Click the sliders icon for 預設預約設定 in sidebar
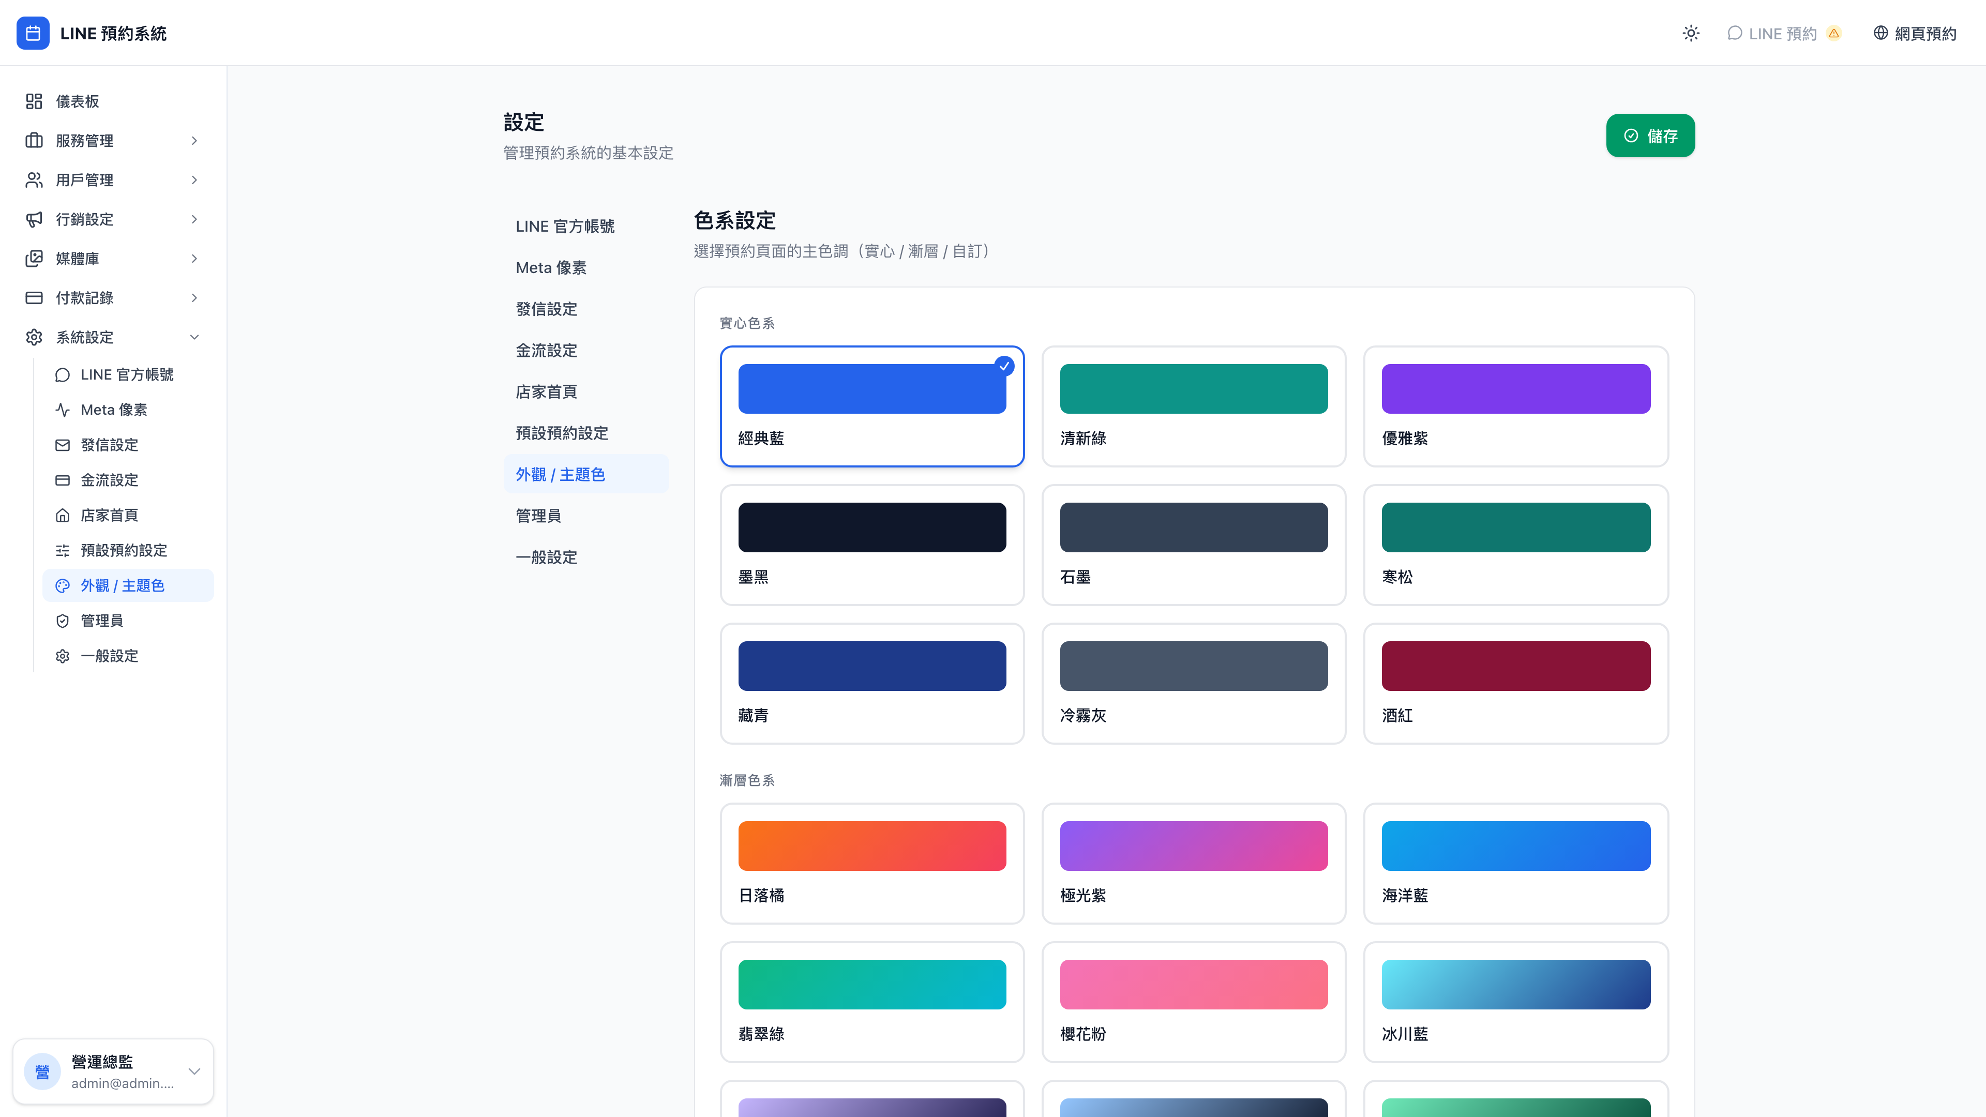This screenshot has width=1986, height=1117. 63,550
